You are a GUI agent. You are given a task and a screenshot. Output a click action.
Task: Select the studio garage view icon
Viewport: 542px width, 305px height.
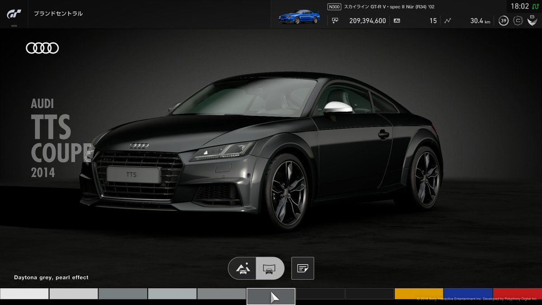[269, 268]
